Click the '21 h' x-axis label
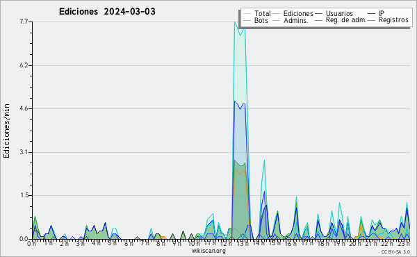This screenshot has height=257, width=417. (x=371, y=244)
